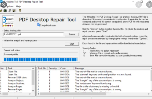Click 'The 'startxref' keyword' message

click(x=103, y=75)
